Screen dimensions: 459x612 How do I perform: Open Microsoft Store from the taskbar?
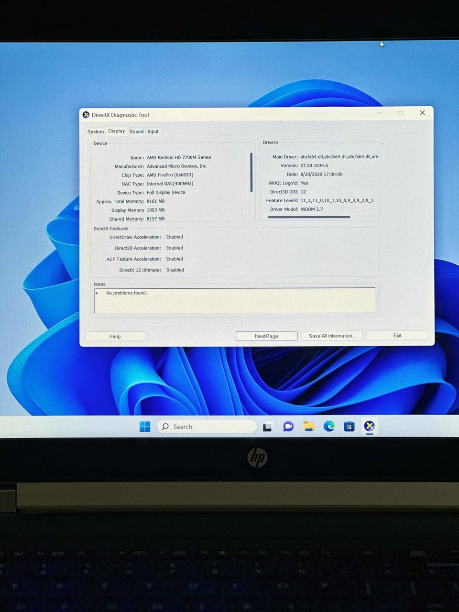click(x=349, y=426)
